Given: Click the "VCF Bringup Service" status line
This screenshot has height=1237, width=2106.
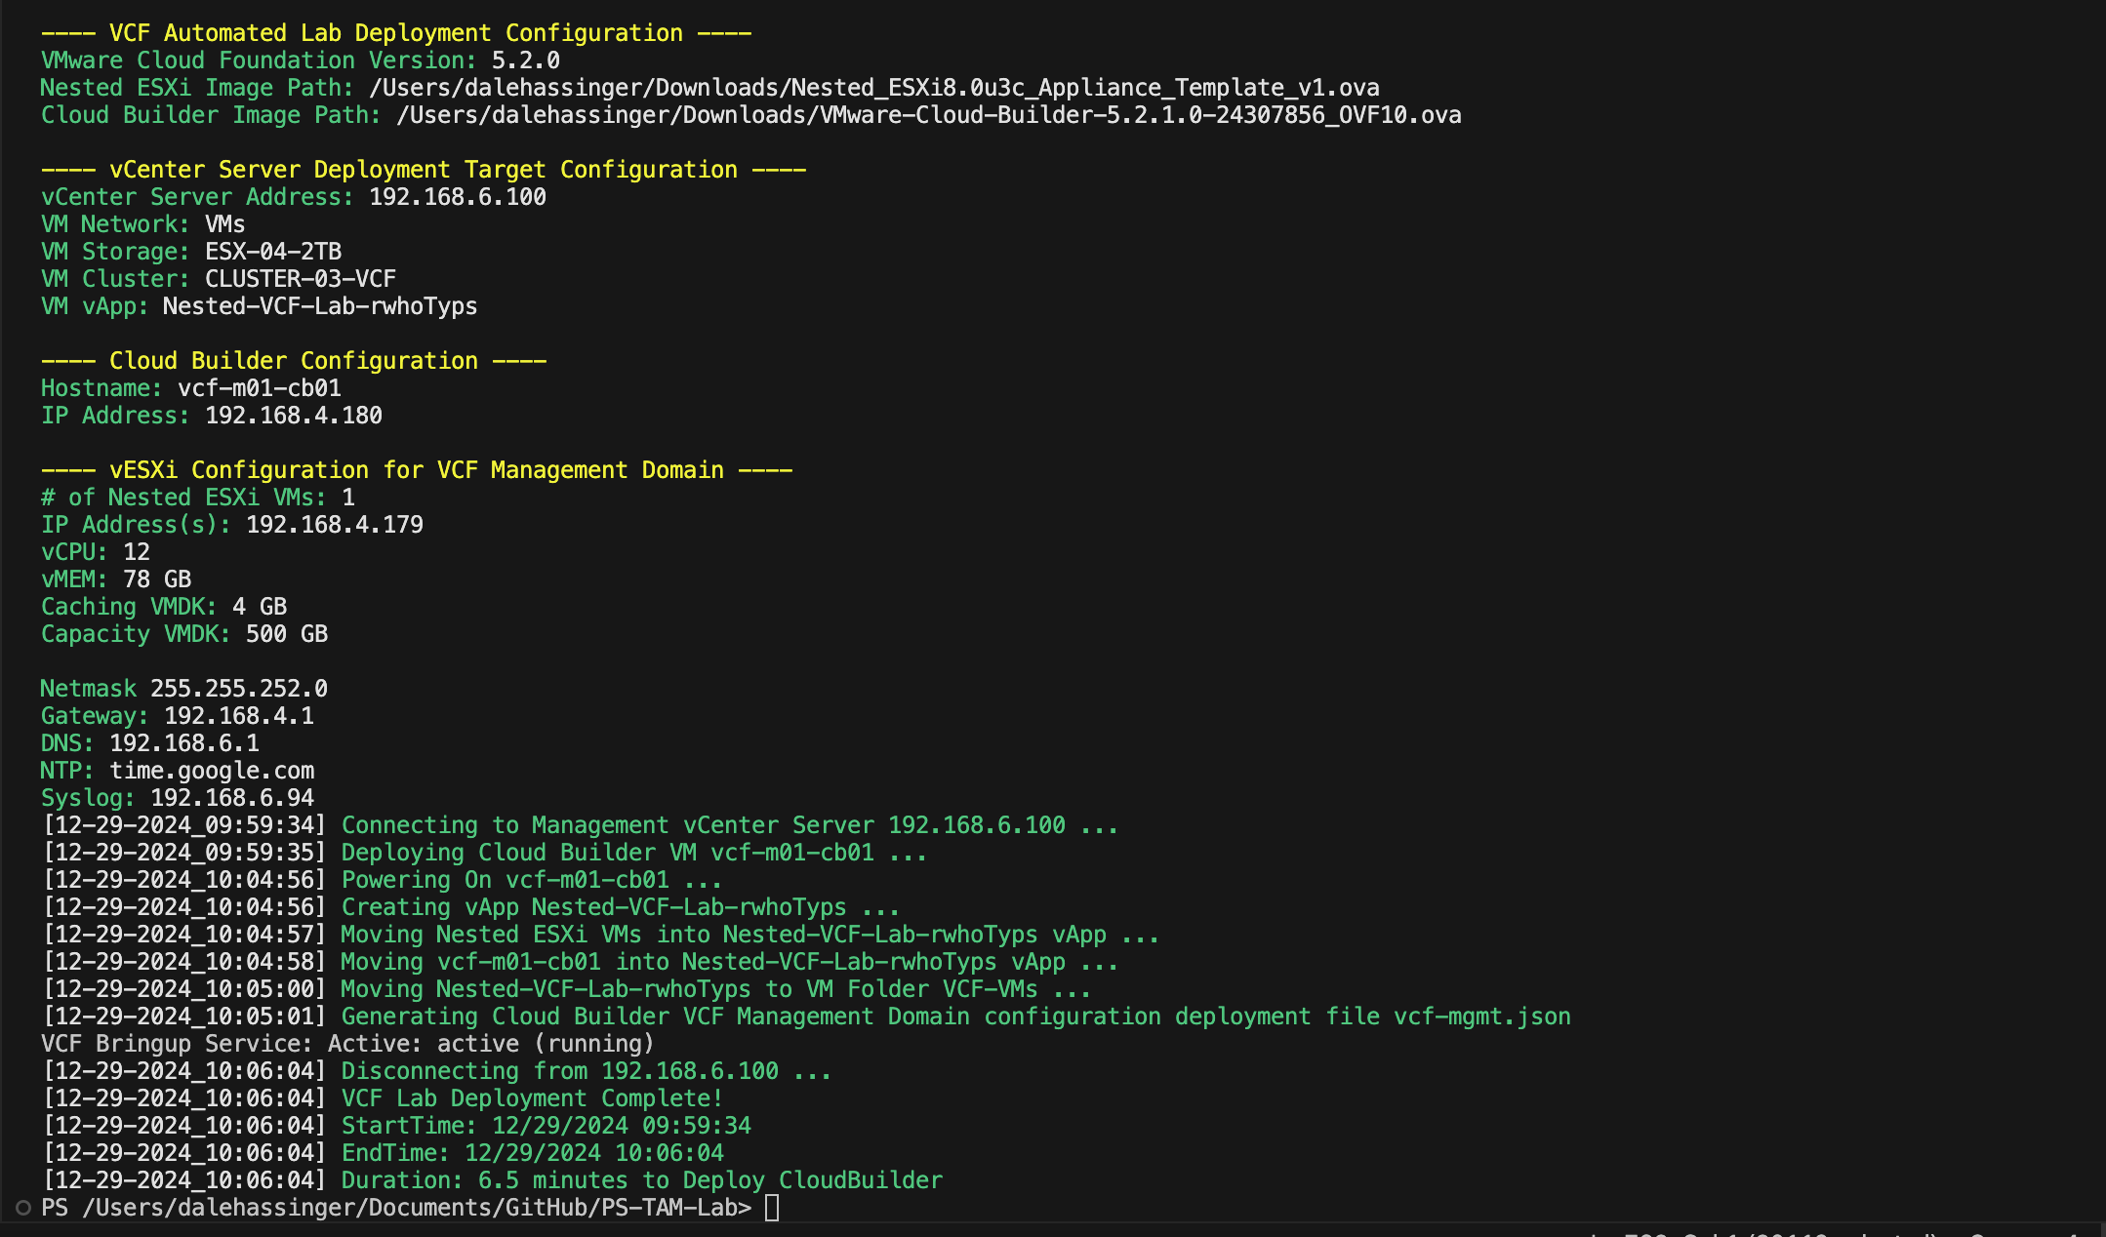Looking at the screenshot, I should point(346,1044).
